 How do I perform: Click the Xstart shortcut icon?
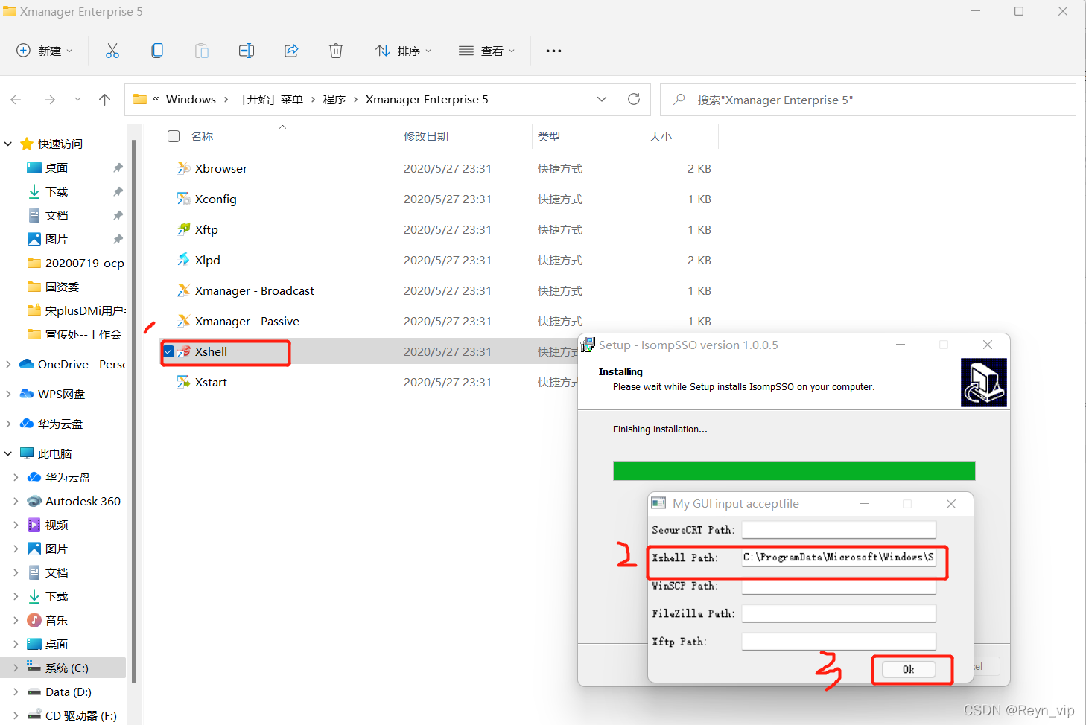click(183, 382)
